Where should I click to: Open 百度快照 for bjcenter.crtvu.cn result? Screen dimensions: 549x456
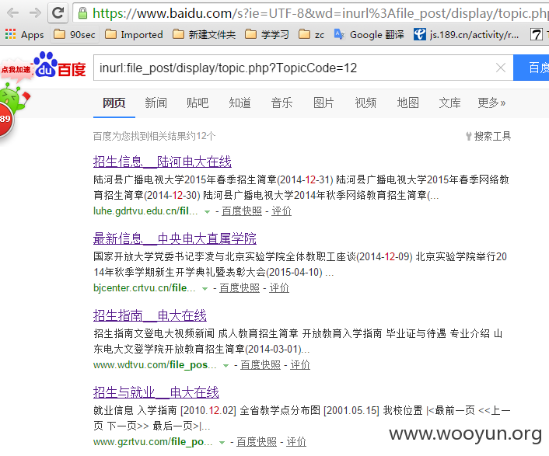tap(240, 287)
